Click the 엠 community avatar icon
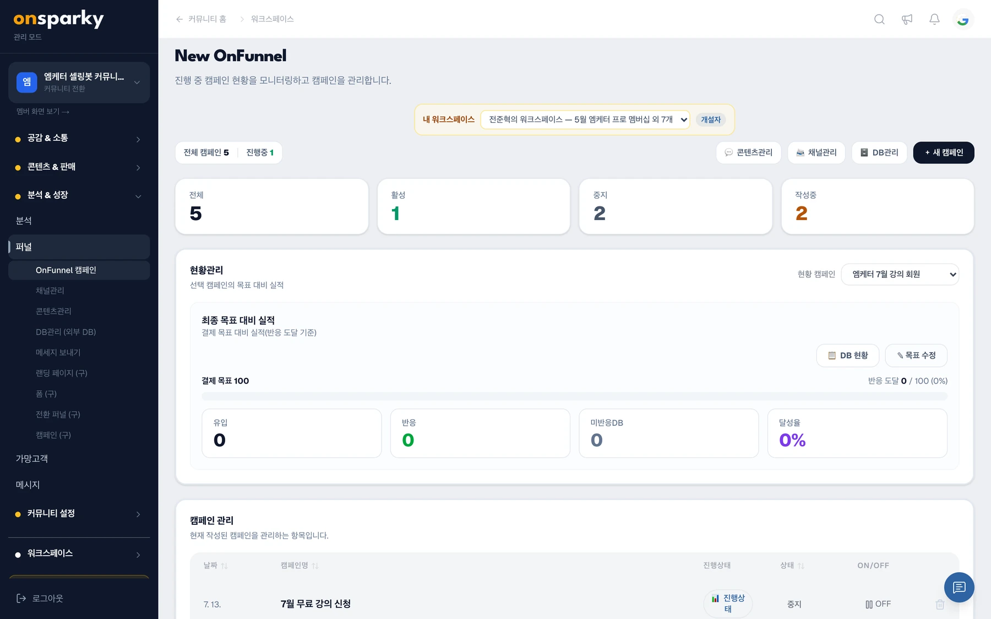991x619 pixels. (x=26, y=82)
